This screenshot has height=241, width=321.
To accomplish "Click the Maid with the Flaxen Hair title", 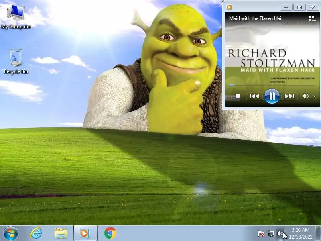I will 256,18.
